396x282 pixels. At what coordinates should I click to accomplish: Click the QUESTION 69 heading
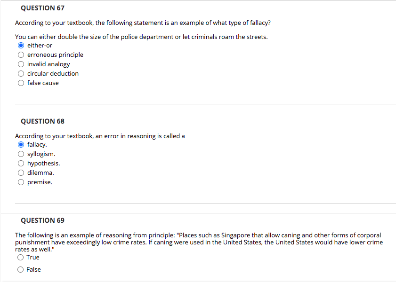(43, 220)
